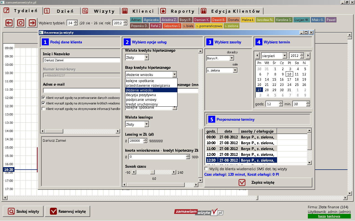Click main calendar vertical scrollbar up arrow
Viewport: 355px width, 221px height.
click(x=349, y=35)
